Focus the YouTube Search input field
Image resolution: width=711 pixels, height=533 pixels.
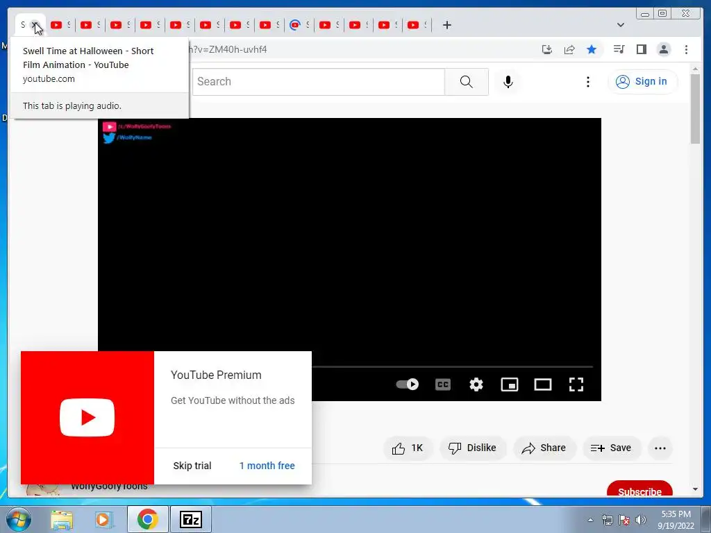click(x=318, y=82)
